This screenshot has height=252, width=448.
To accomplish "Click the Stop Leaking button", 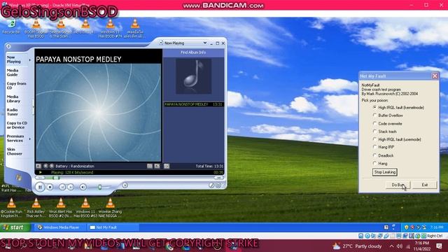I will click(x=384, y=172).
